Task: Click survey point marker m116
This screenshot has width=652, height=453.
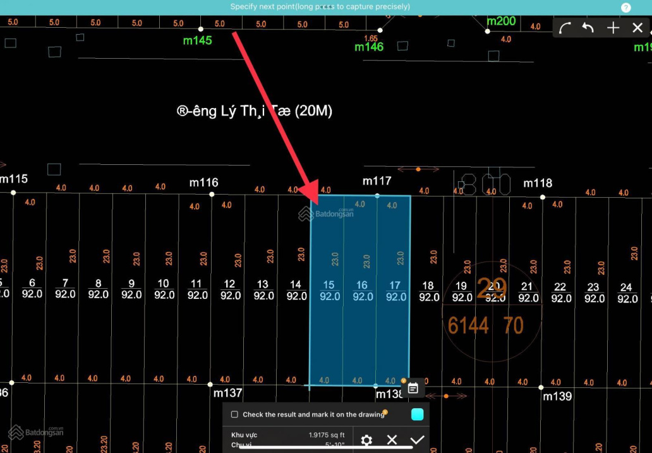Action: pyautogui.click(x=211, y=194)
